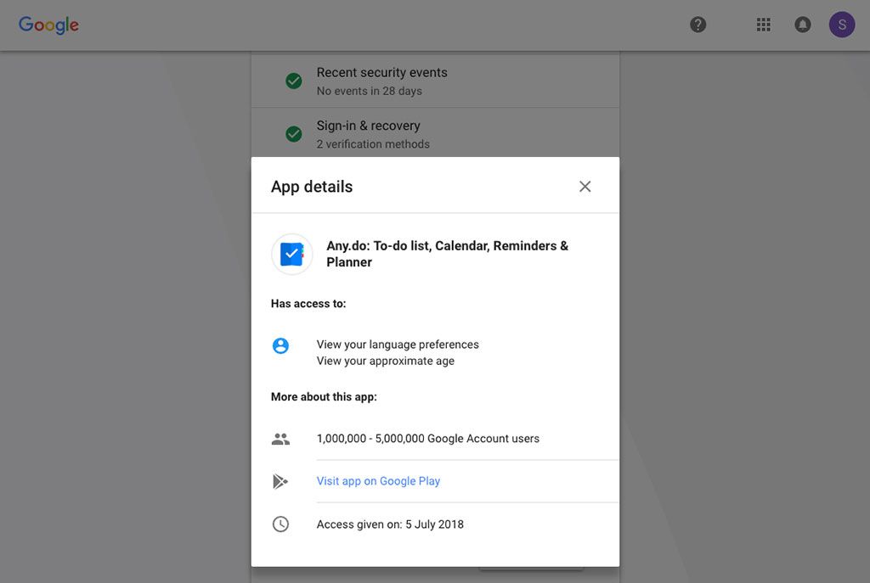Open the help question mark icon
This screenshot has height=583, width=870.
coord(698,24)
